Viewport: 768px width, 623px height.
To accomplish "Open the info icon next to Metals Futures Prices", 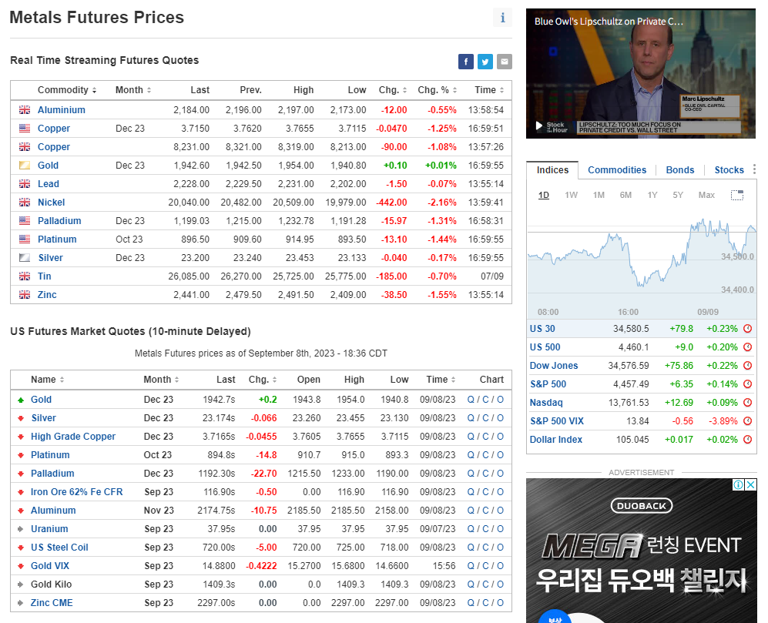I will [502, 18].
